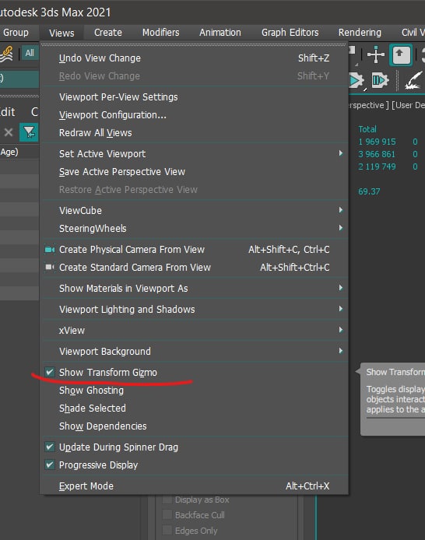Click the funnel filter icon
425x540 pixels.
[29, 132]
